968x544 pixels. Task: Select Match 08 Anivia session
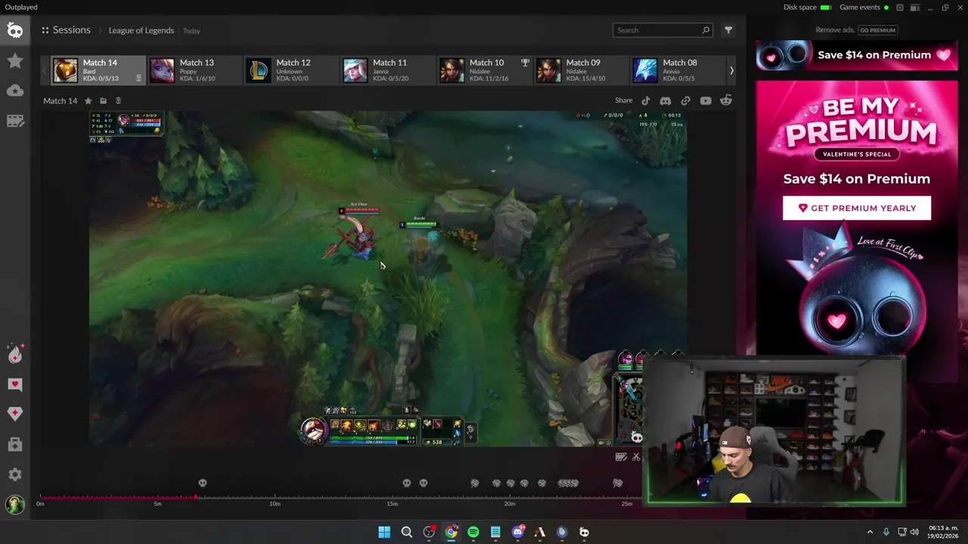point(678,70)
